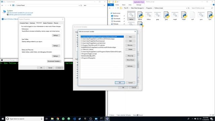
Task: Select the map# Python script file
Action: pos(184,15)
